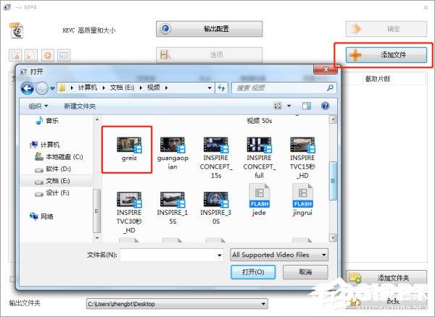Viewport: 435px width, 317px height.
Task: Expand the file name dropdown arrow
Action: [x=220, y=255]
